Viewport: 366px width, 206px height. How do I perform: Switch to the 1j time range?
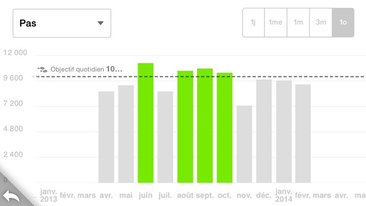click(253, 22)
